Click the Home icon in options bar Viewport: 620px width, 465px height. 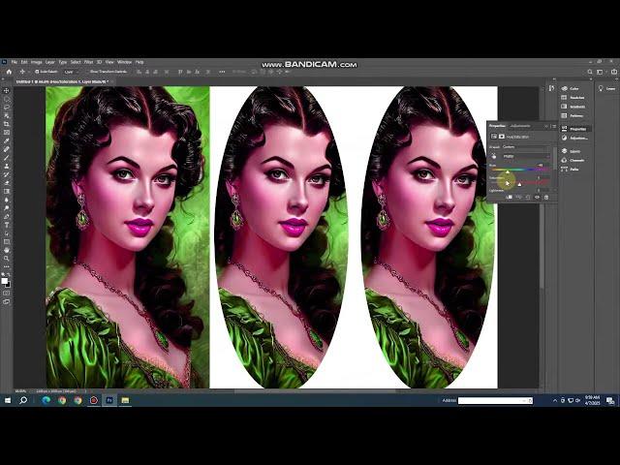(9, 72)
